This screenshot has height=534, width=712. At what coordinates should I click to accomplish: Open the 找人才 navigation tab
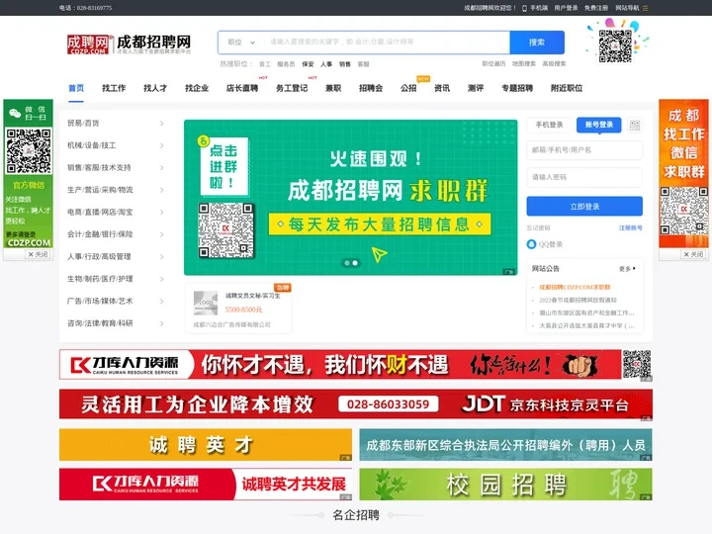[155, 88]
